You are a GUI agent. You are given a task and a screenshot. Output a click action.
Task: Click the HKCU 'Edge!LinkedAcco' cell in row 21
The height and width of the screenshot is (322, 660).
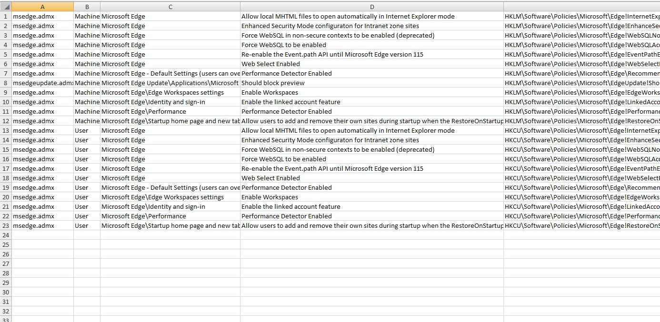pos(582,206)
